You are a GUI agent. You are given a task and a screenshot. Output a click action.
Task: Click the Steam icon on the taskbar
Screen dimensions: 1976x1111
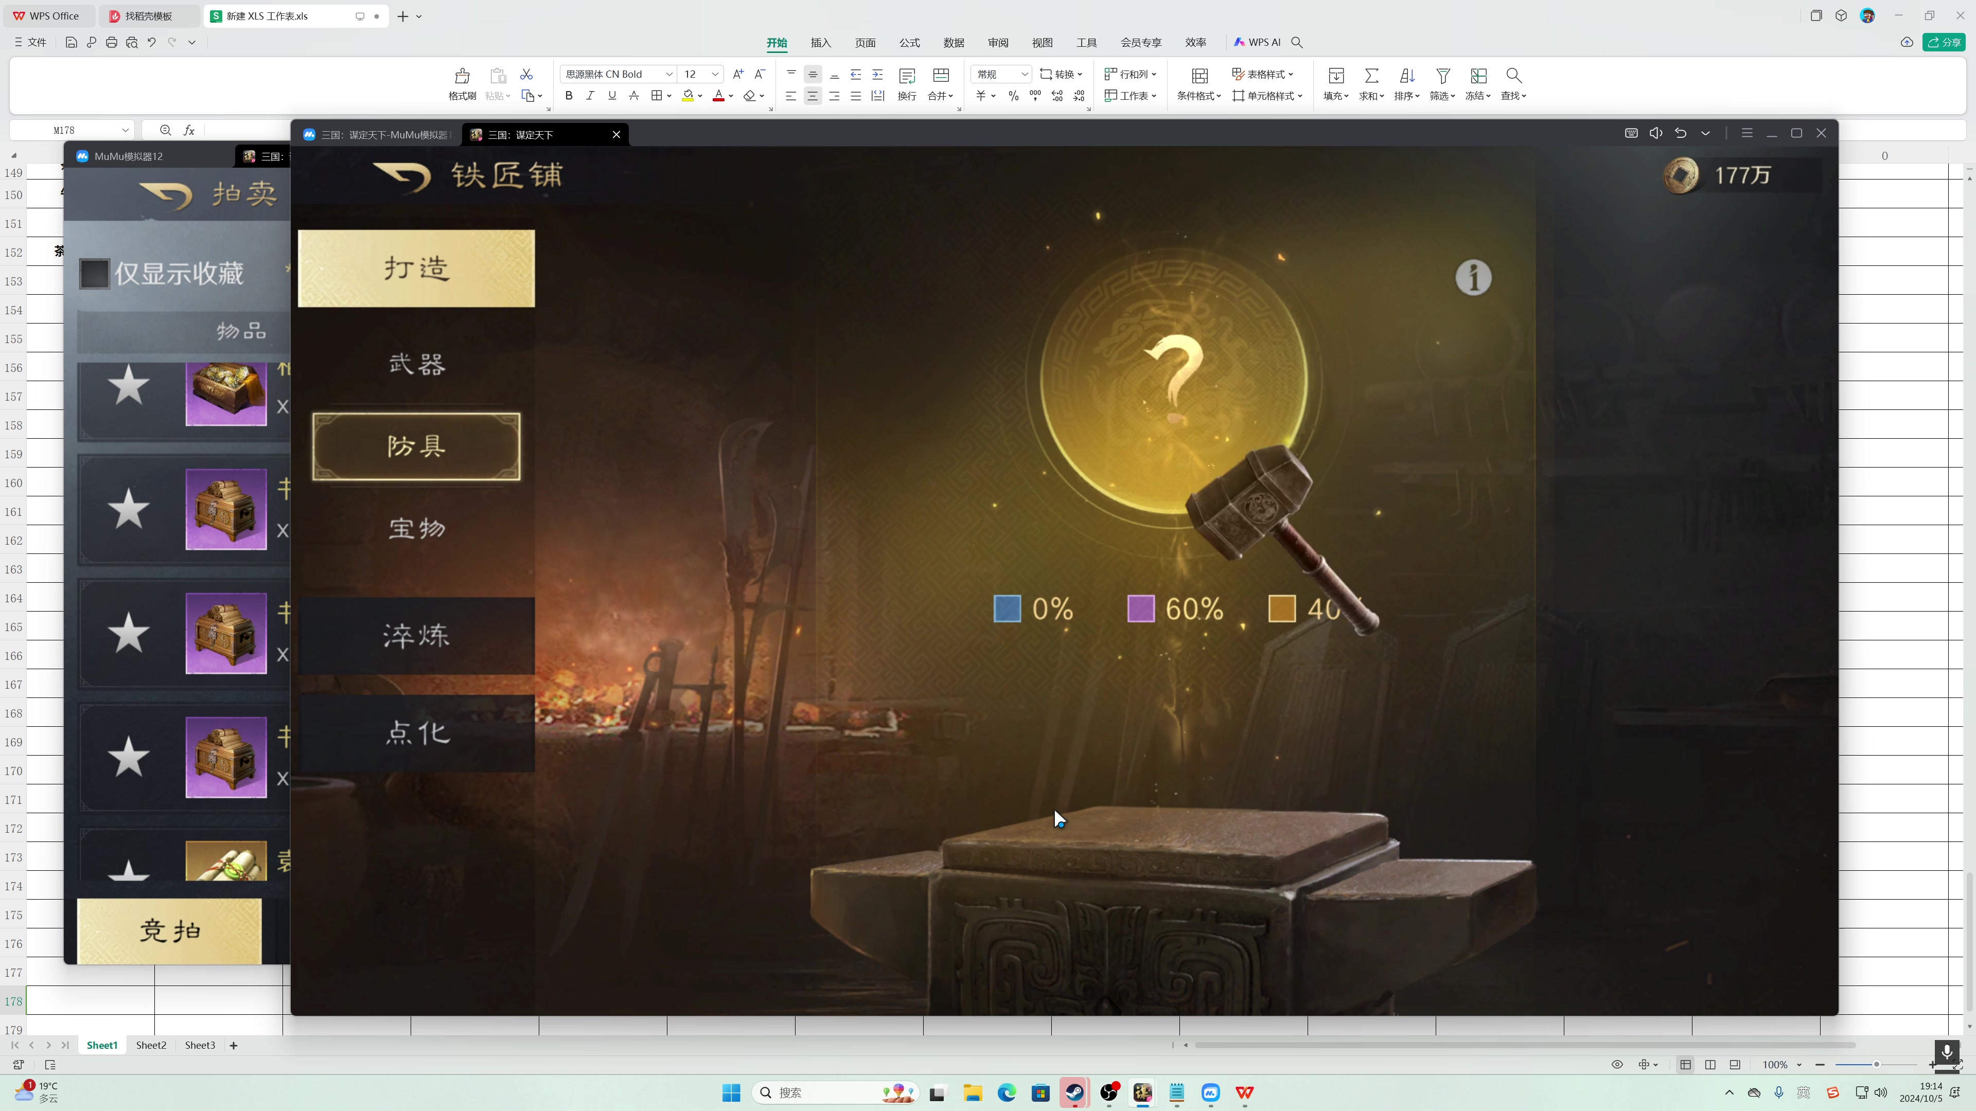[1074, 1092]
